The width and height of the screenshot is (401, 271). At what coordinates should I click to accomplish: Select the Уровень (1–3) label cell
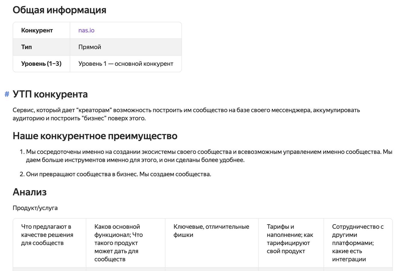(41, 63)
